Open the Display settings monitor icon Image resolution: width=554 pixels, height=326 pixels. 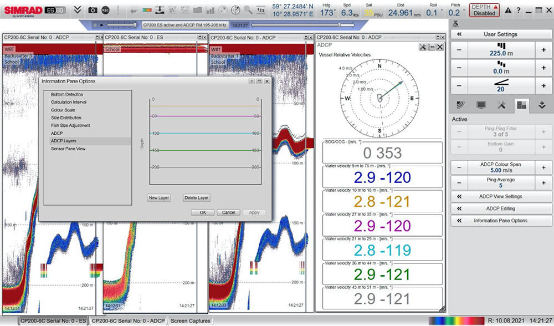click(x=480, y=105)
